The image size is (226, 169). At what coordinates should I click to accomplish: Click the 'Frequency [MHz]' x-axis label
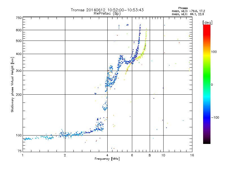pos(107,159)
